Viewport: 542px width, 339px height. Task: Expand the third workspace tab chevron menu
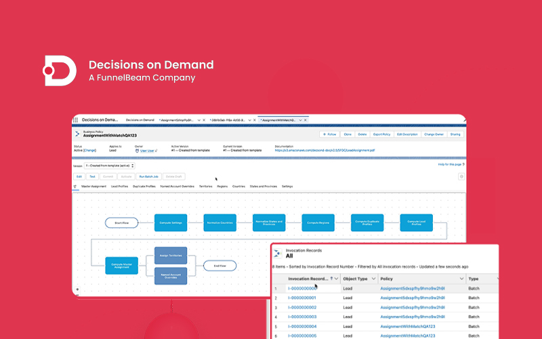pyautogui.click(x=249, y=120)
